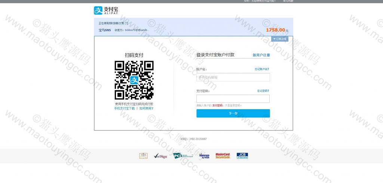Open the 手机支付宝下载 download link
This screenshot has height=183, width=383.
[125, 108]
